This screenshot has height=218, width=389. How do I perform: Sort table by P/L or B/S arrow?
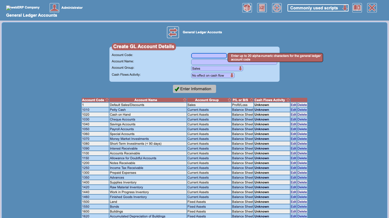coord(251,100)
